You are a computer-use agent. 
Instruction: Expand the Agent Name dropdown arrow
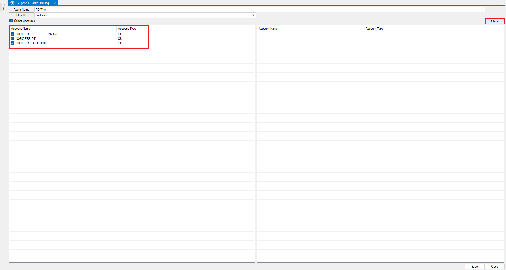click(482, 10)
